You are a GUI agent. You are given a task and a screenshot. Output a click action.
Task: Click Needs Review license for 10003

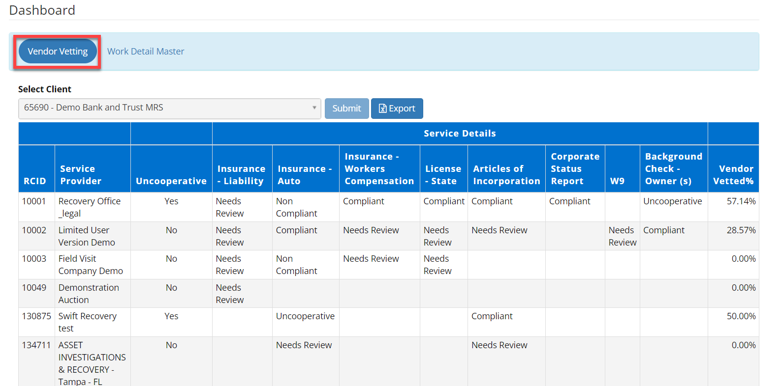tap(444, 265)
